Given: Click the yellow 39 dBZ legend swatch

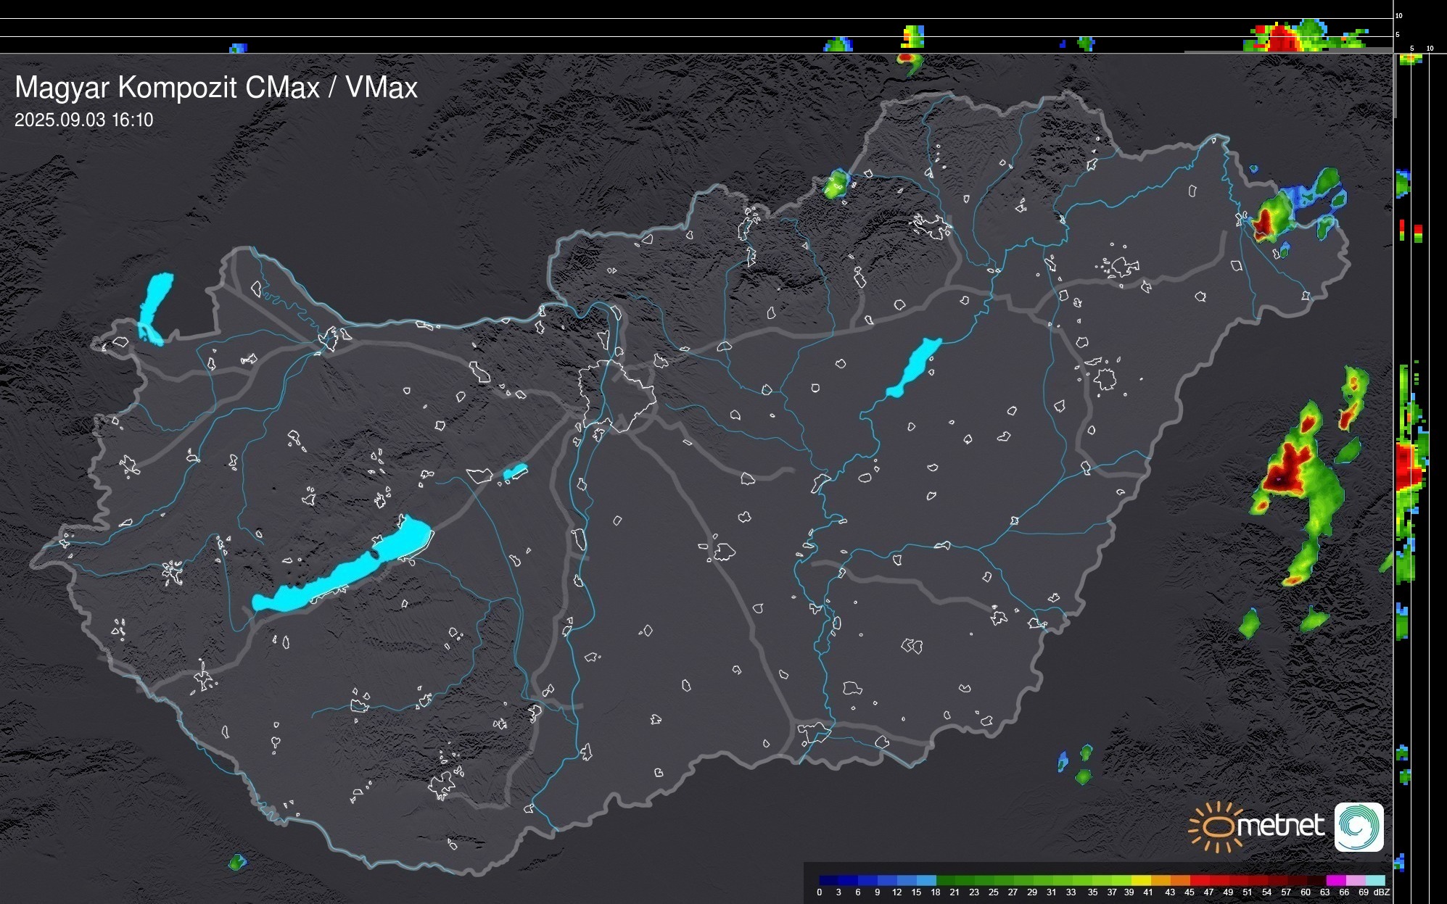Looking at the screenshot, I should pos(1140,880).
